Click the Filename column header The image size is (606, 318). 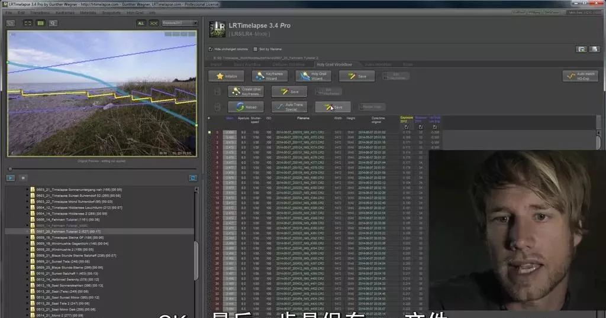[x=303, y=118]
